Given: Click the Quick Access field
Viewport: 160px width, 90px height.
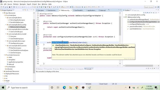Looking at the screenshot, I should point(149,7).
